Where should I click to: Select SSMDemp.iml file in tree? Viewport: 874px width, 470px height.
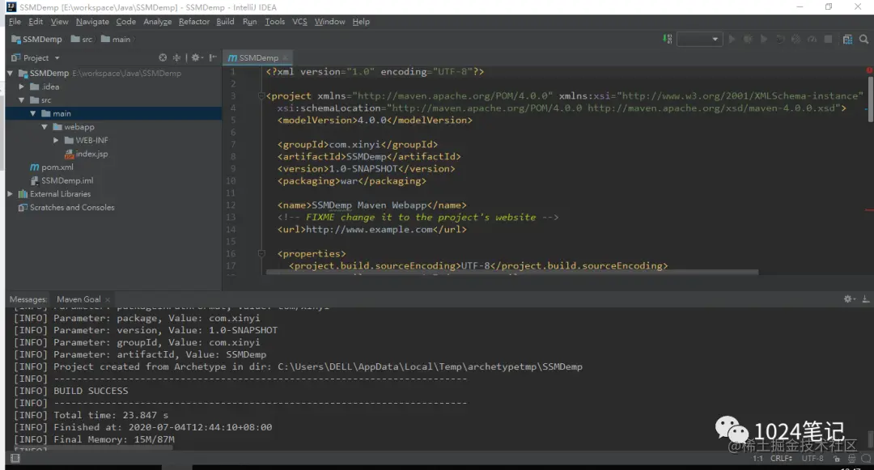[62, 180]
